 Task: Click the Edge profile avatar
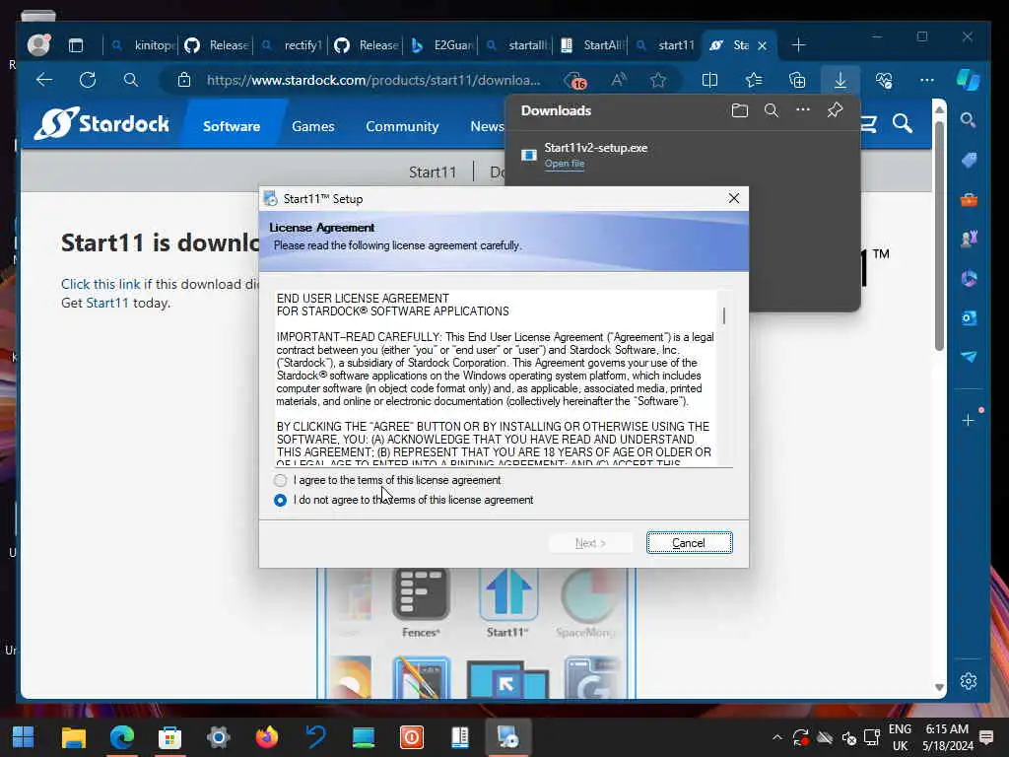tap(38, 44)
